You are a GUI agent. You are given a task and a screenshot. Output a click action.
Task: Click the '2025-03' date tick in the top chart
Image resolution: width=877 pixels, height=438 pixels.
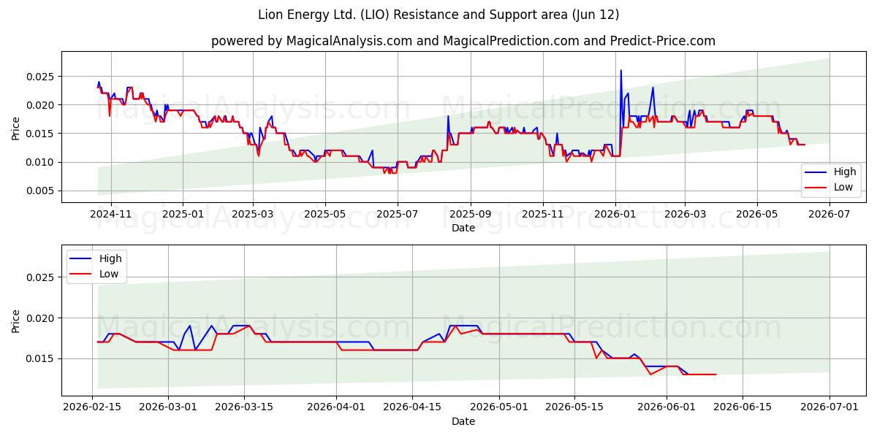[x=252, y=214]
